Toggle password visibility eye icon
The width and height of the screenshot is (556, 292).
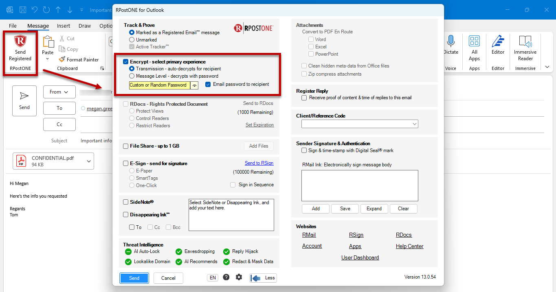[194, 85]
